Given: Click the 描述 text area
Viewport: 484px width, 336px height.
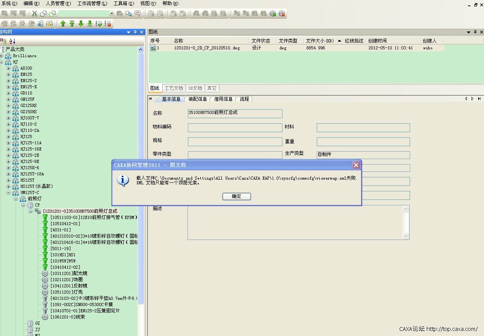Looking at the screenshot, I should 298,222.
